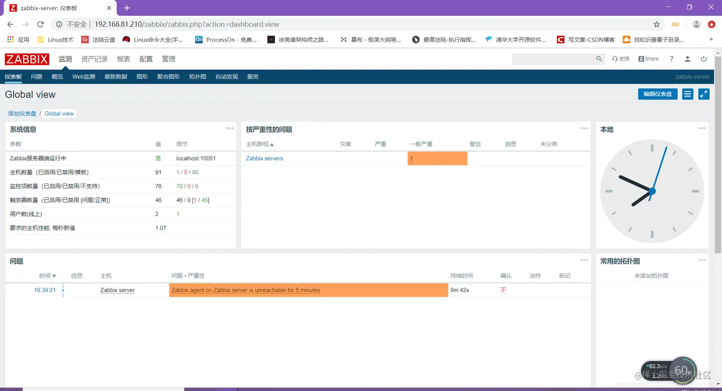Image resolution: width=722 pixels, height=391 pixels.
Task: Select the 仪表板 submenu tab
Action: tap(13, 76)
